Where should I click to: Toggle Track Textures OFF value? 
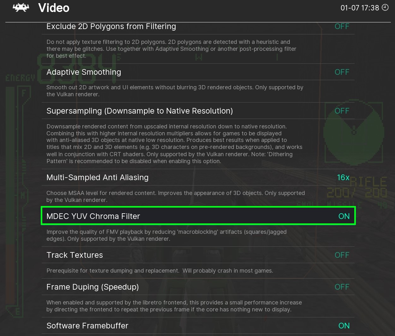342,255
